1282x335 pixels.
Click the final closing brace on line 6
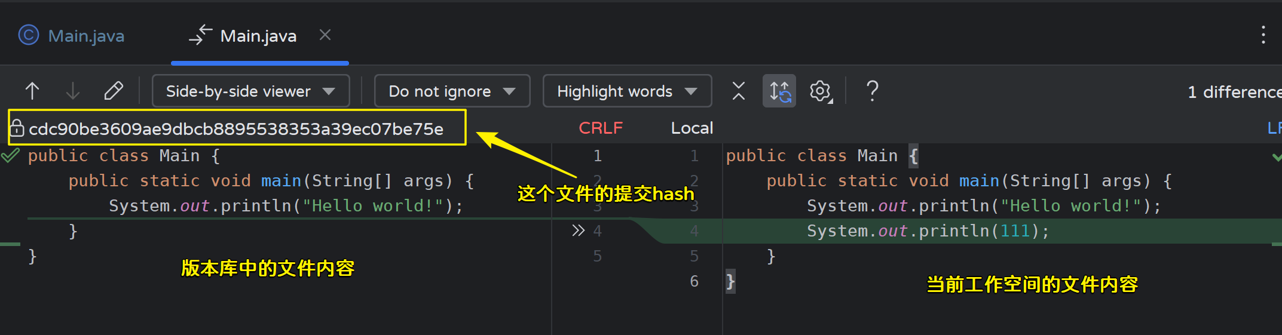tap(730, 281)
